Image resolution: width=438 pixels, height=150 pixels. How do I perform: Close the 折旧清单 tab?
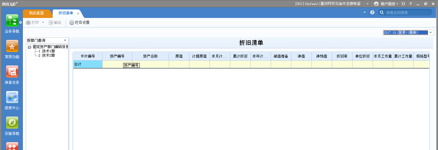pyautogui.click(x=78, y=13)
